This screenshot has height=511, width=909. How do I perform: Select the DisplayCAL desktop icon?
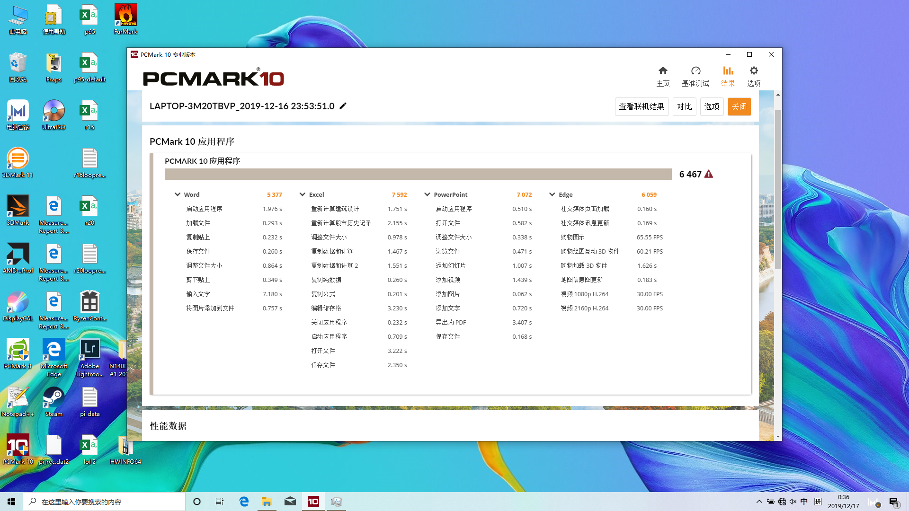click(18, 307)
